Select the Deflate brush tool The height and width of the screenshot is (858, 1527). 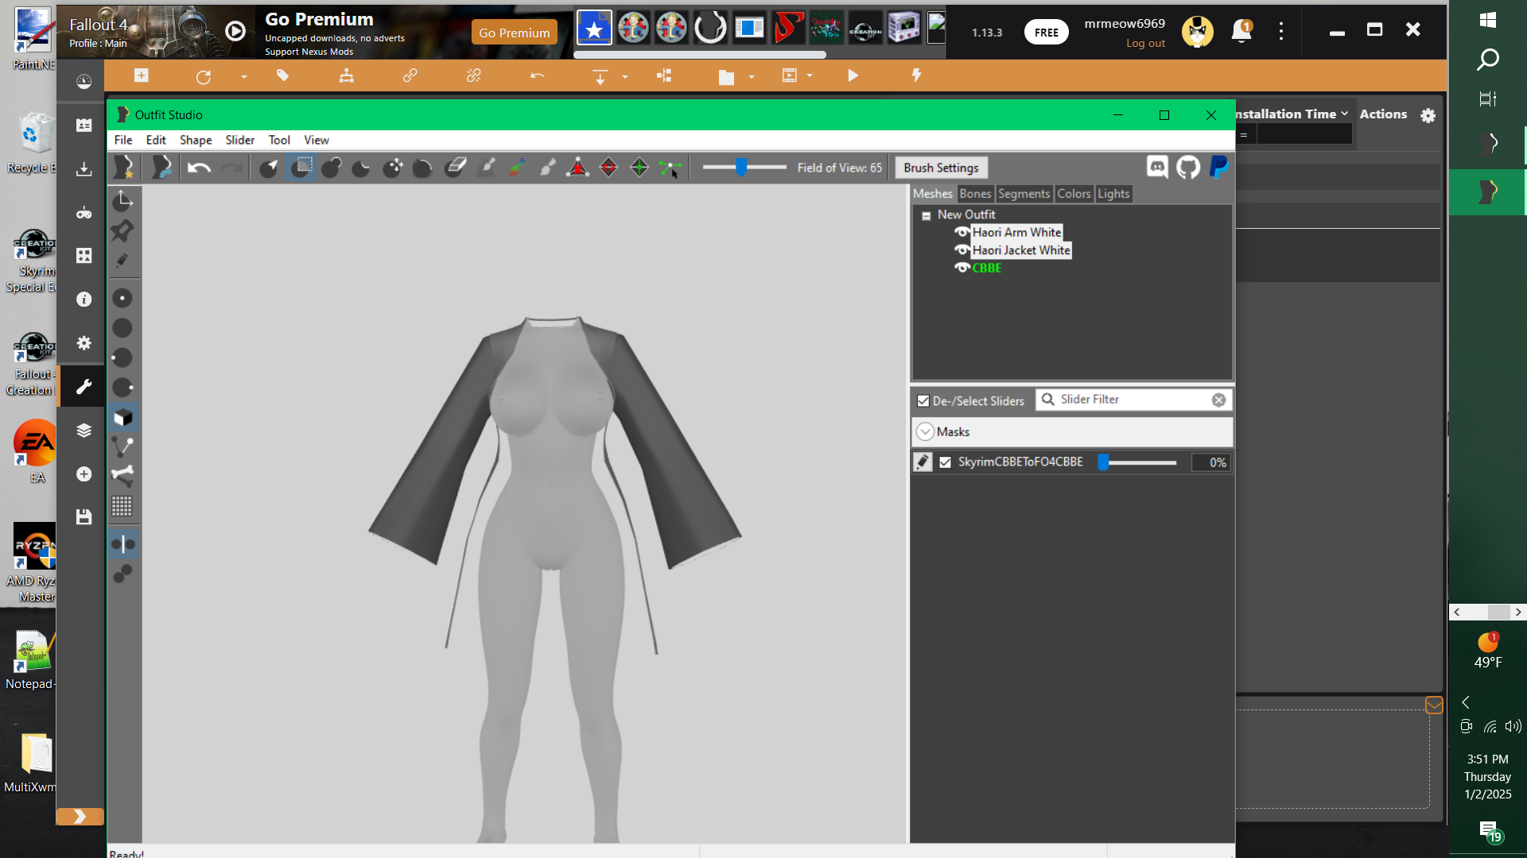click(x=362, y=168)
